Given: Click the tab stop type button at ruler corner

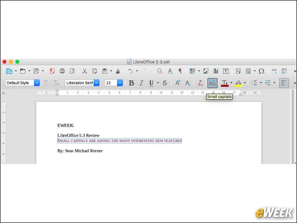Looking at the screenshot, I should (4, 93).
